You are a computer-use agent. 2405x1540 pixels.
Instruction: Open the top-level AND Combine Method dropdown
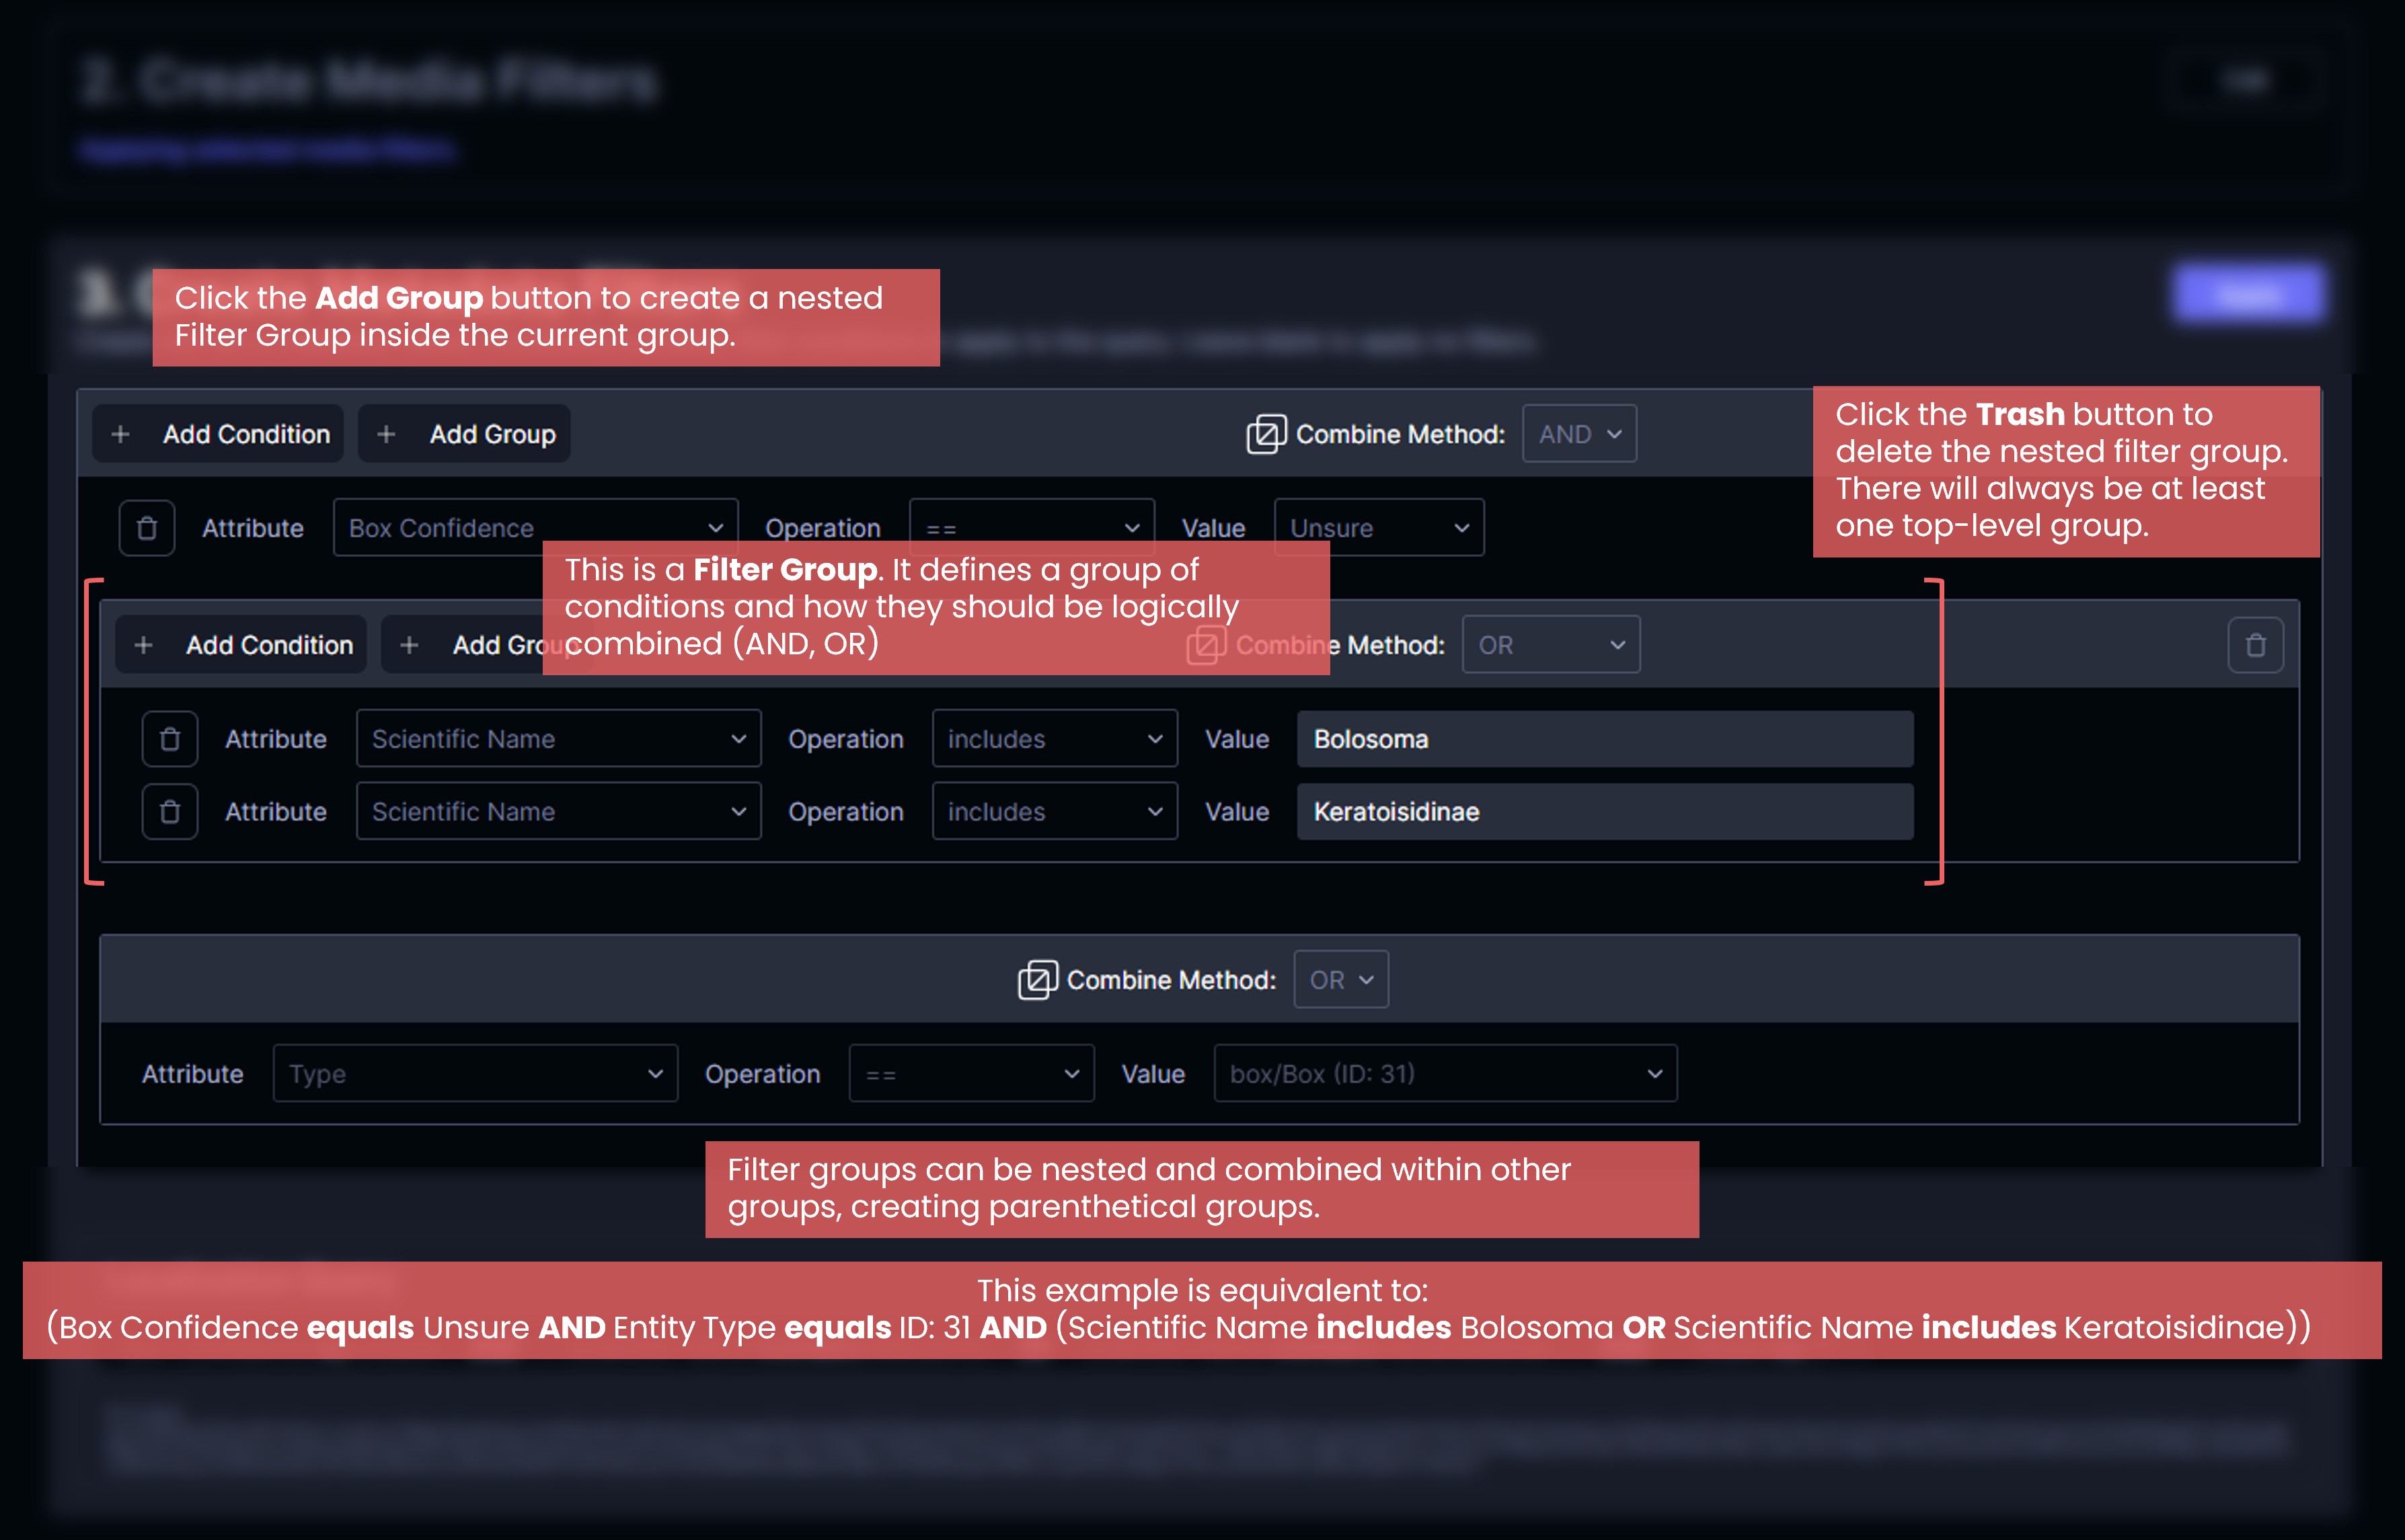pos(1579,434)
